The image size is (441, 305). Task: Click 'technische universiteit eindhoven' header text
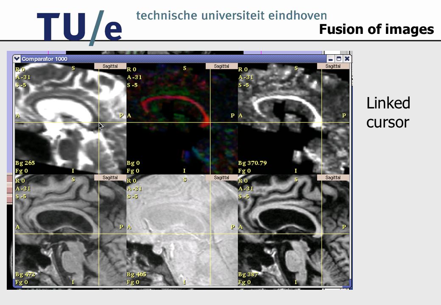tap(232, 15)
